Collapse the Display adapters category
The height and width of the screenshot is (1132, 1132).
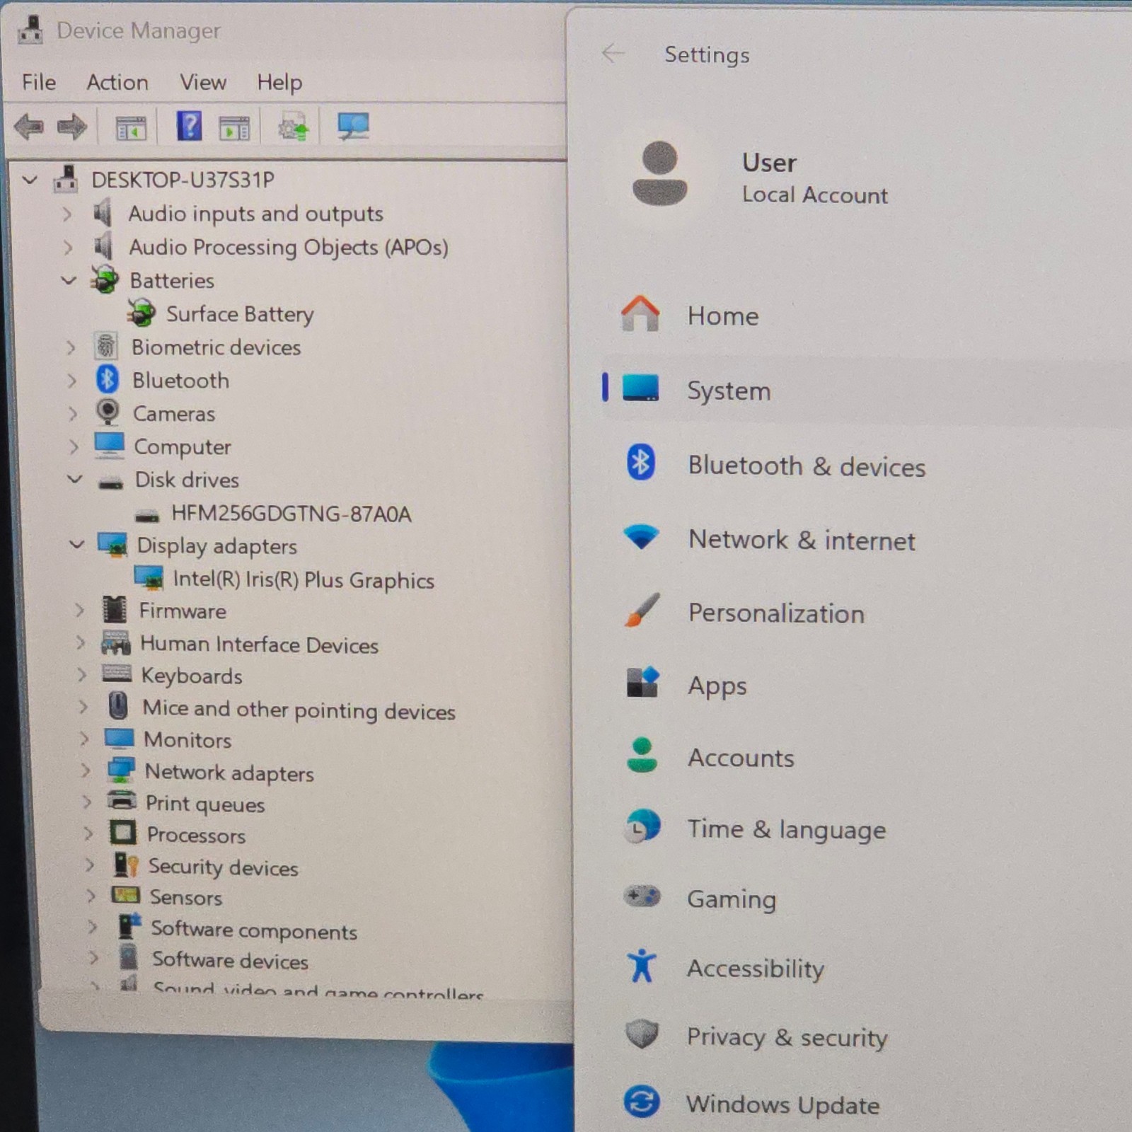click(76, 545)
